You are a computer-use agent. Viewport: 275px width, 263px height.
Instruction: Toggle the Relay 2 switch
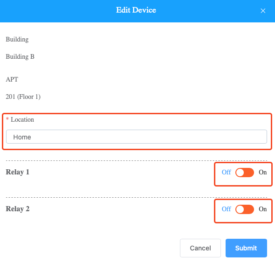click(x=245, y=209)
